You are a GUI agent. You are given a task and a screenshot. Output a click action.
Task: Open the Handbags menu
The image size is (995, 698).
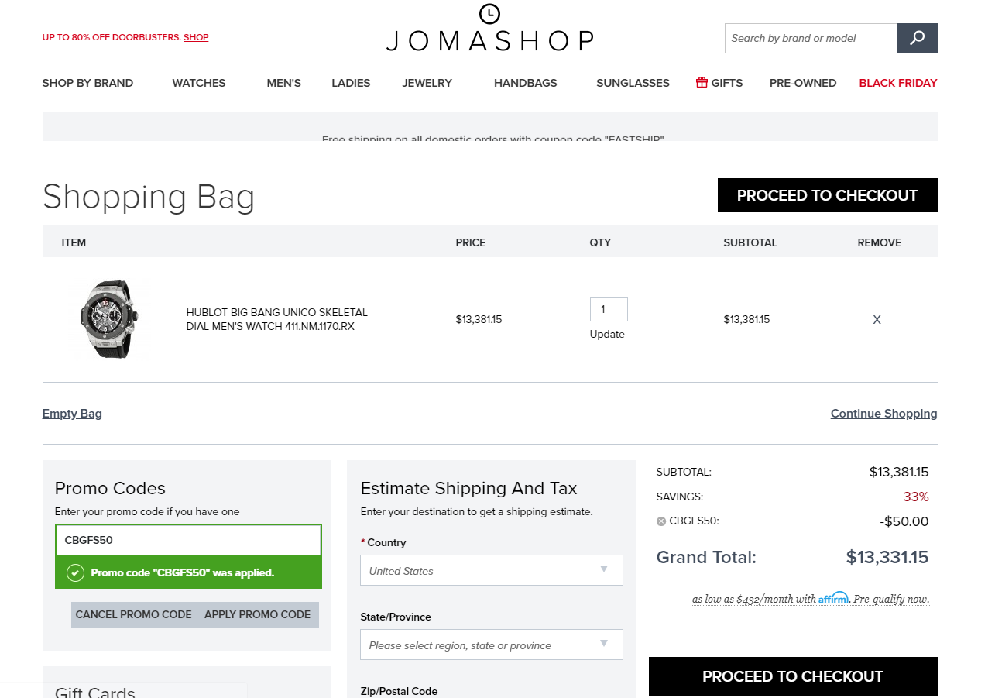click(x=525, y=83)
